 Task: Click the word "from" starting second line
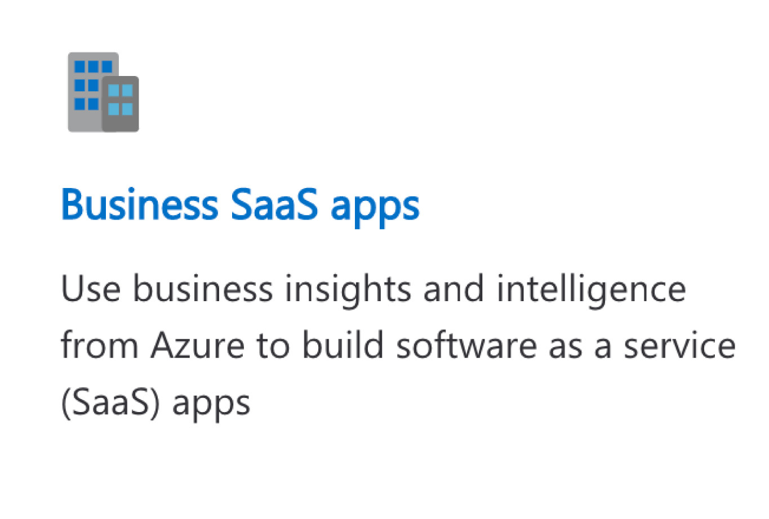pos(99,344)
